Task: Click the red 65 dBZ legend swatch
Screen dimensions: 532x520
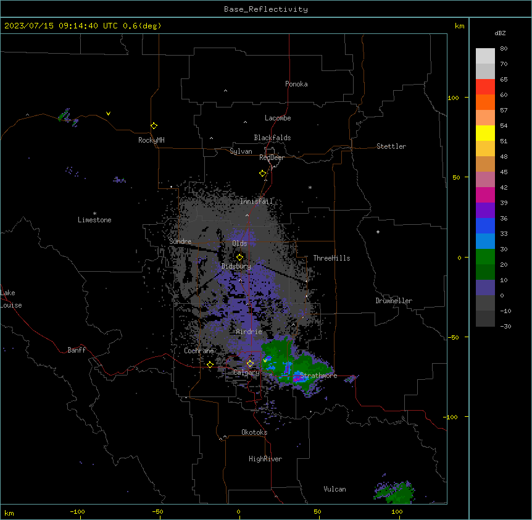Action: [x=485, y=87]
